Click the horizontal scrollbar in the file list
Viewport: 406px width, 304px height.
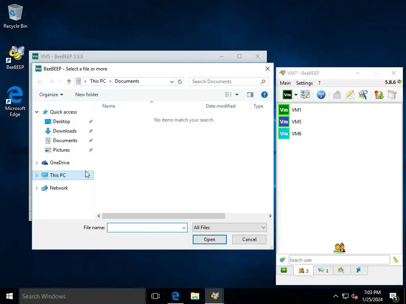(164, 216)
